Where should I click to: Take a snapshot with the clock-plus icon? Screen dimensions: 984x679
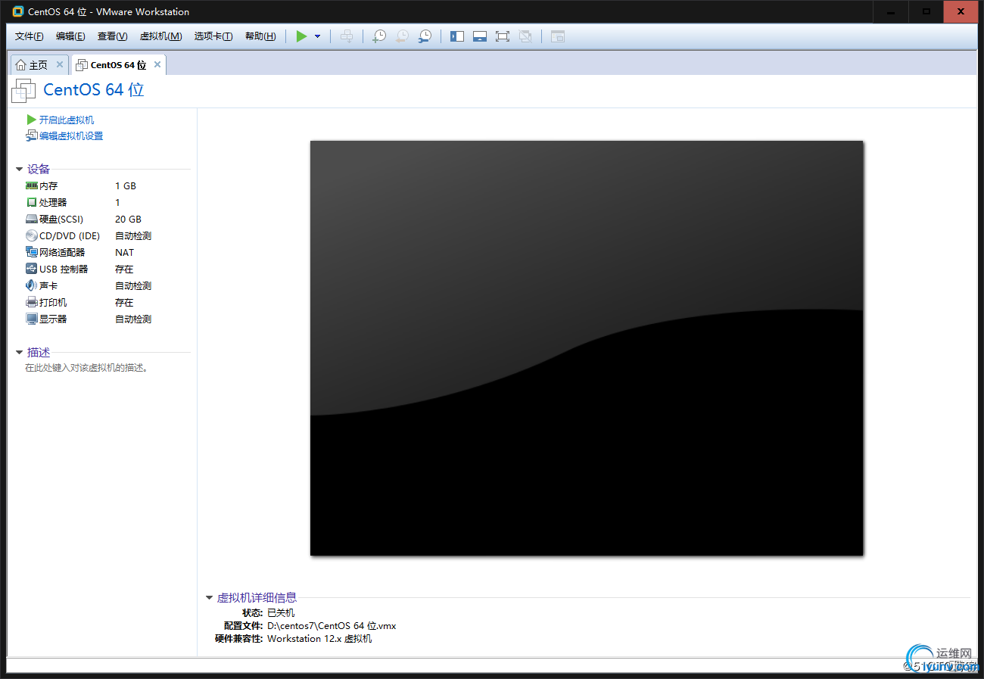[379, 36]
